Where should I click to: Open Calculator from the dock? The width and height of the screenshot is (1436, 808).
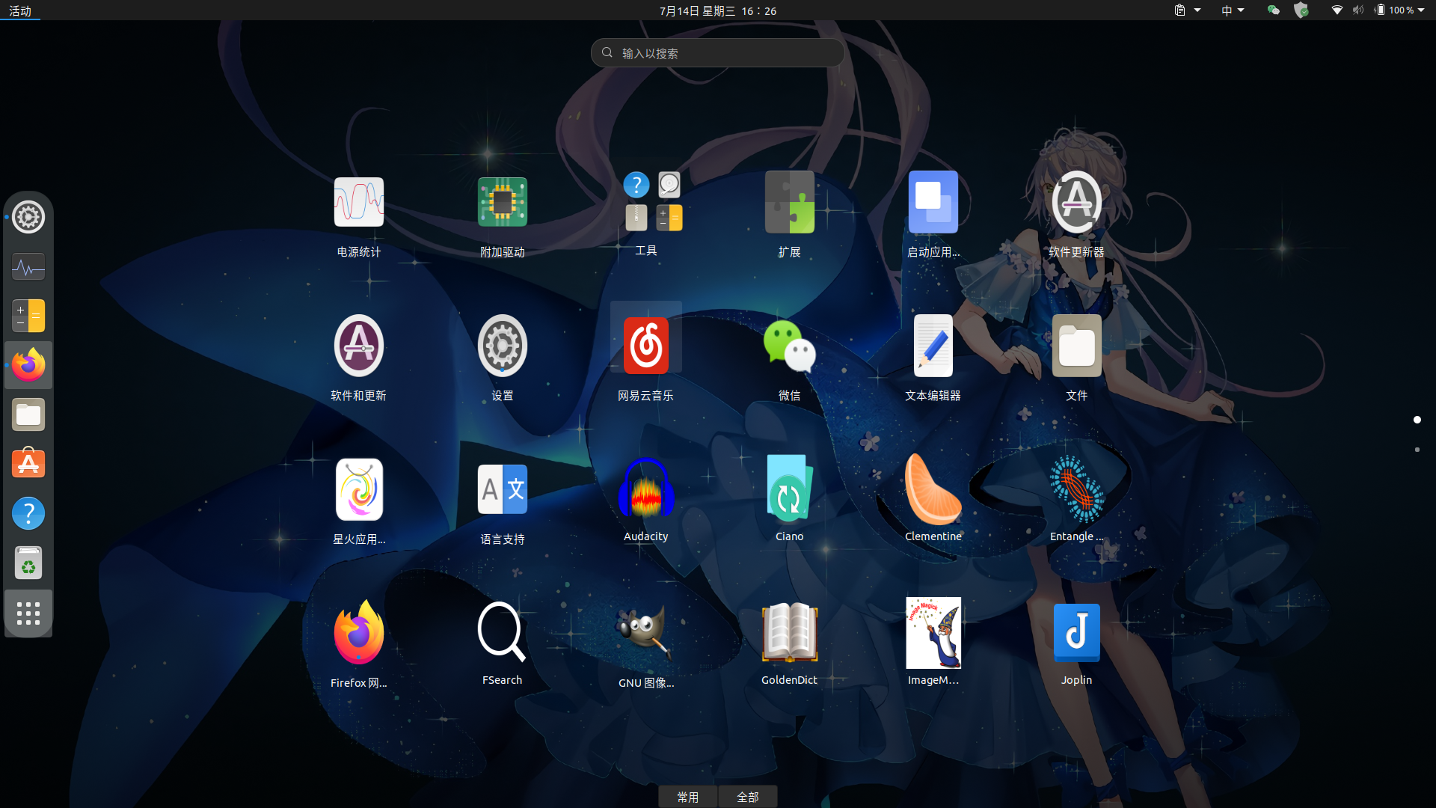pyautogui.click(x=28, y=316)
